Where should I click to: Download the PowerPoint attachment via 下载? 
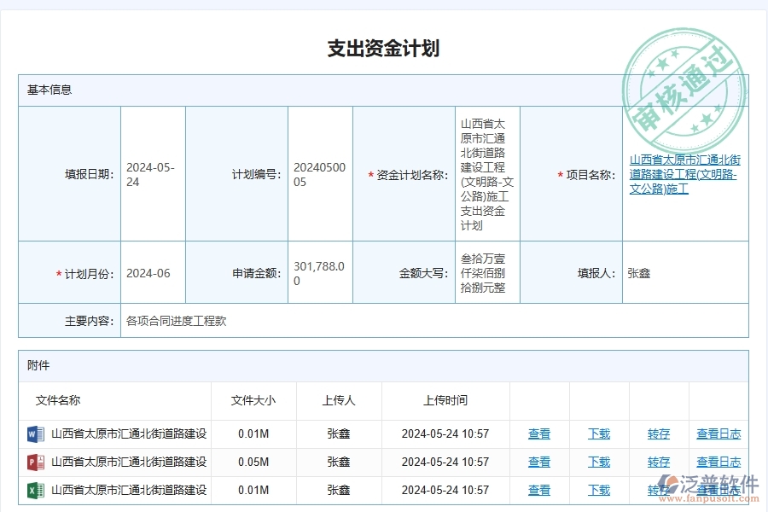pos(599,462)
